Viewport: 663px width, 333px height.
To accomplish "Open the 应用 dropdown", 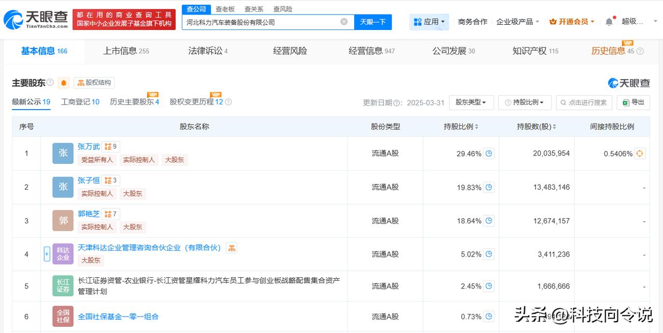I will click(x=429, y=22).
